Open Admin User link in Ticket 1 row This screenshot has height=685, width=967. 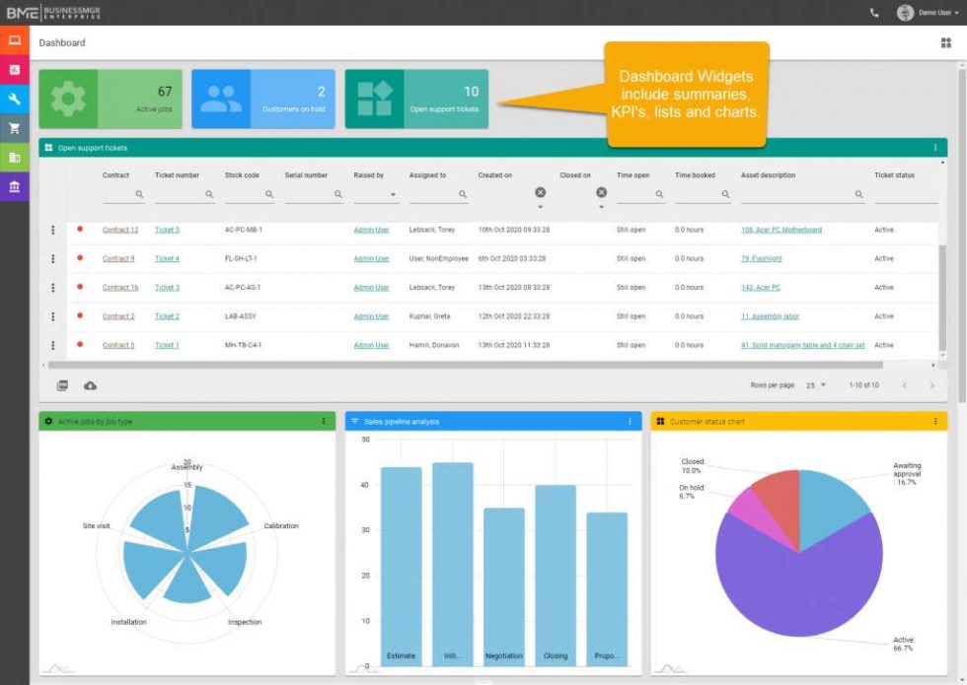pos(371,346)
